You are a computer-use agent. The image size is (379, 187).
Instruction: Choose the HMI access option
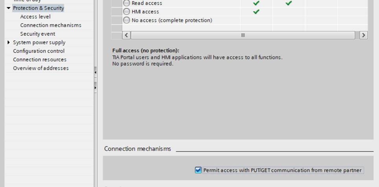[127, 12]
